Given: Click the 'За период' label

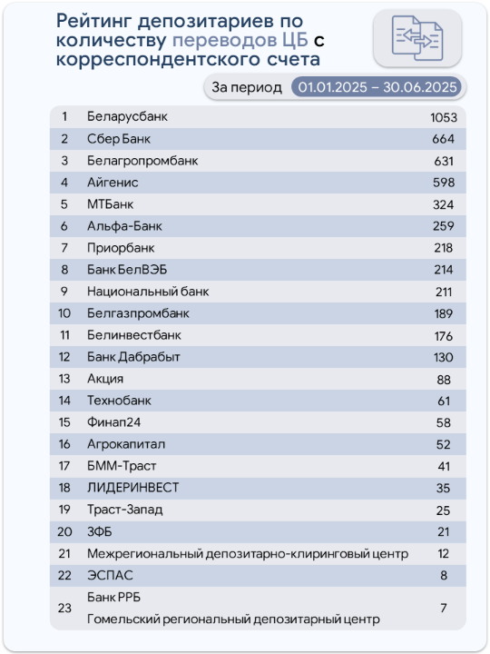Looking at the screenshot, I should pos(247,87).
